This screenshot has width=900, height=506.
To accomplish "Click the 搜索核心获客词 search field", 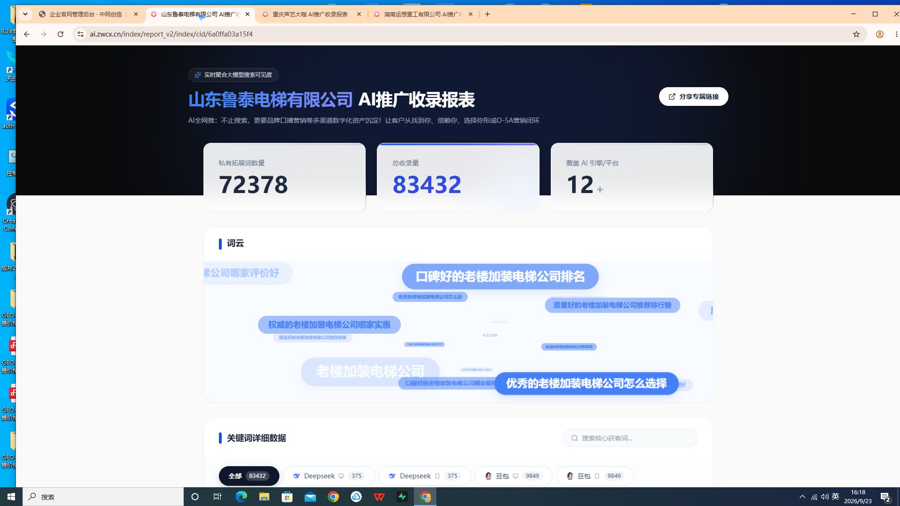I will 630,438.
